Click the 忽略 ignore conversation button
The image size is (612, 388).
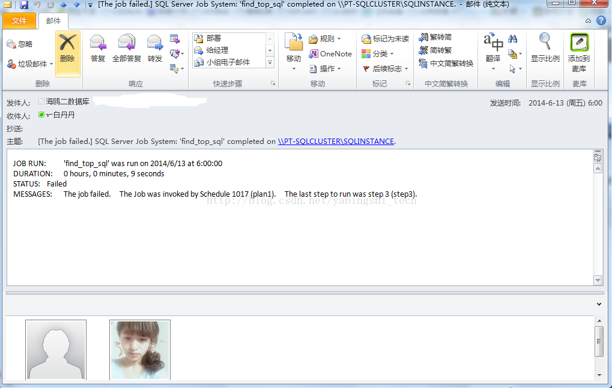20,44
